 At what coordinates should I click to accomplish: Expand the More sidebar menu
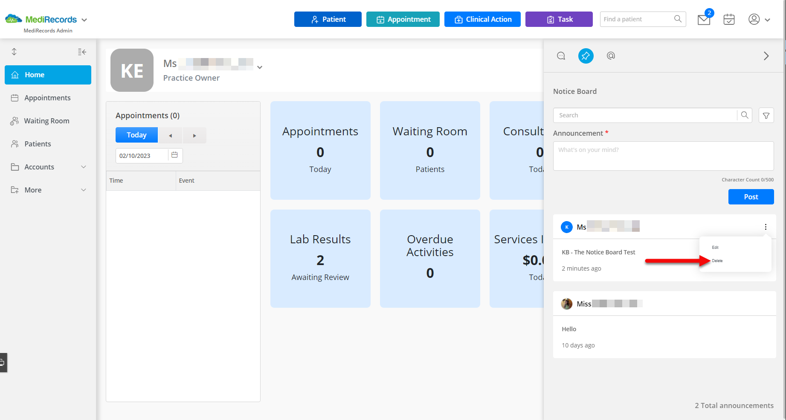(48, 190)
